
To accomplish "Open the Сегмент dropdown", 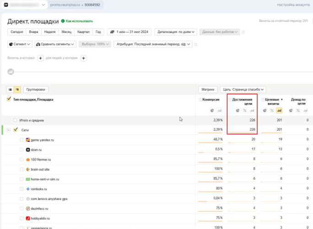I will [20, 44].
